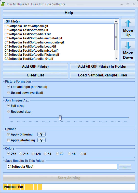Select C:\Softpedia Files\Softpedia.gif row
The width and height of the screenshot is (138, 193).
click(59, 26)
